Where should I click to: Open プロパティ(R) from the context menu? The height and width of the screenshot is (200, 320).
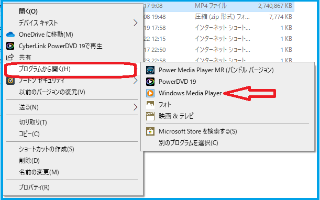point(34,187)
